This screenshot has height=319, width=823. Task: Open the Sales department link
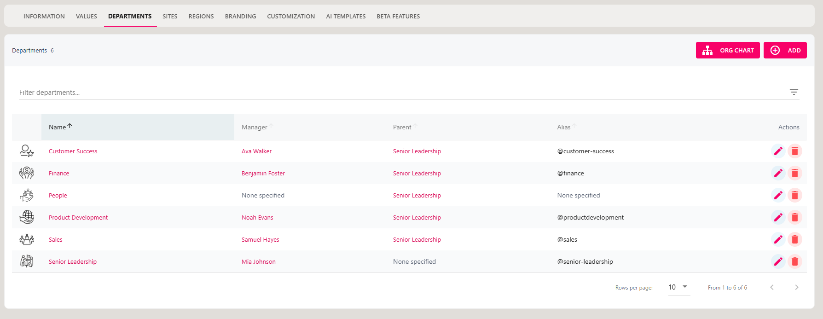(55, 239)
